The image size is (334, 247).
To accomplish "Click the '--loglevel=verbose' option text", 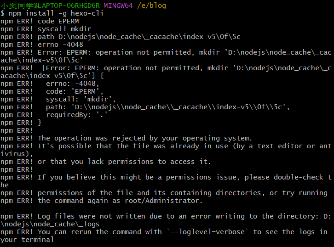I will click(207, 232).
